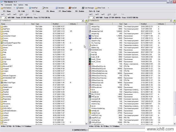Expand left panel path history dropdown
Viewport: 176px width, 132px height.
pos(83,21)
